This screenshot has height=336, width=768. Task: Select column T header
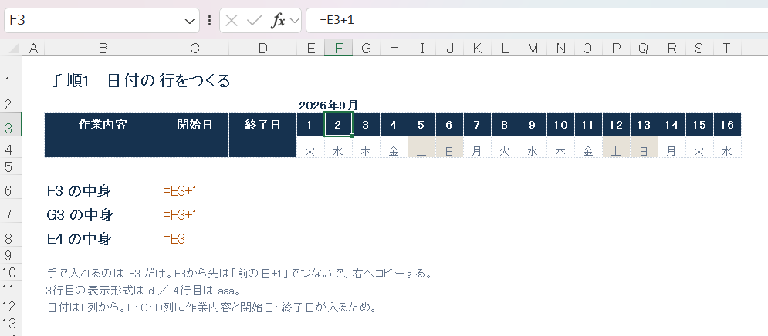(727, 49)
